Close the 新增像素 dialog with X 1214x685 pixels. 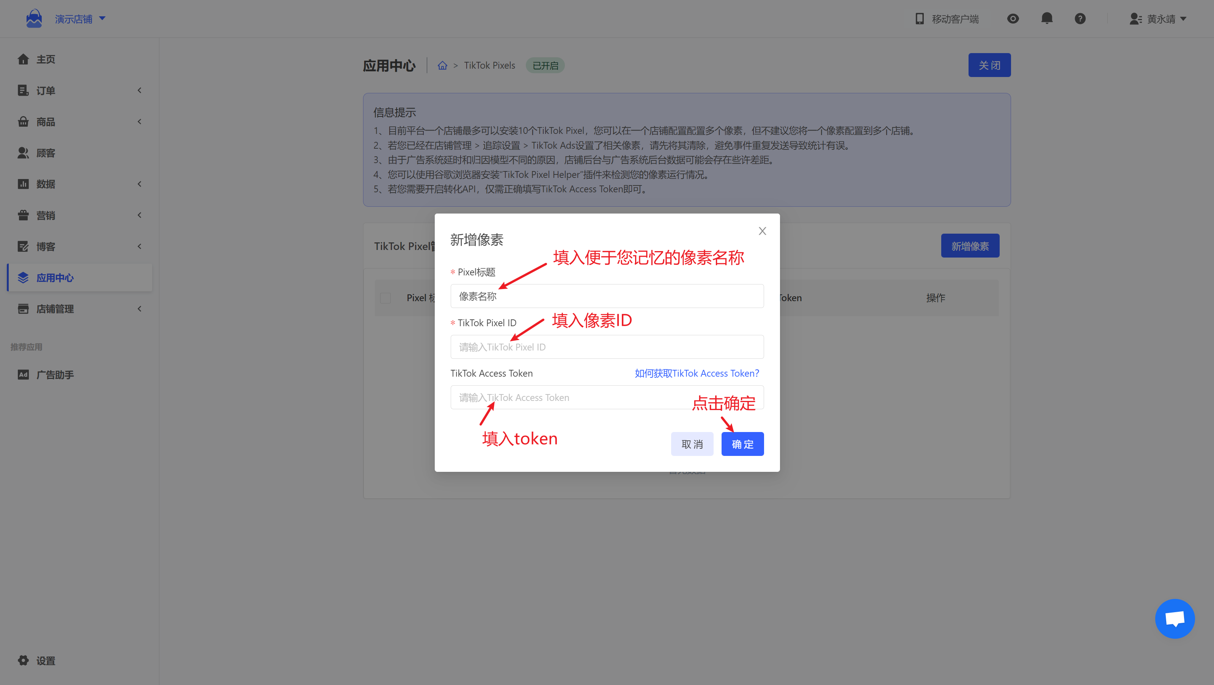tap(762, 231)
